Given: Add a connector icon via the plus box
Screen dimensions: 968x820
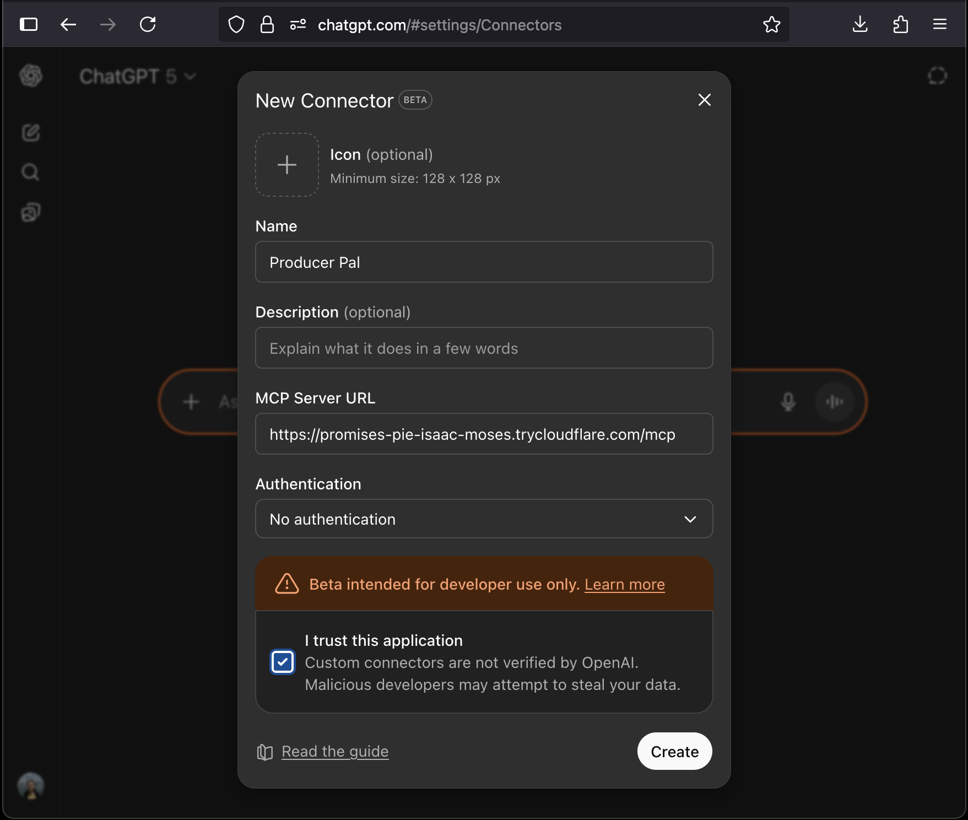Looking at the screenshot, I should [286, 165].
